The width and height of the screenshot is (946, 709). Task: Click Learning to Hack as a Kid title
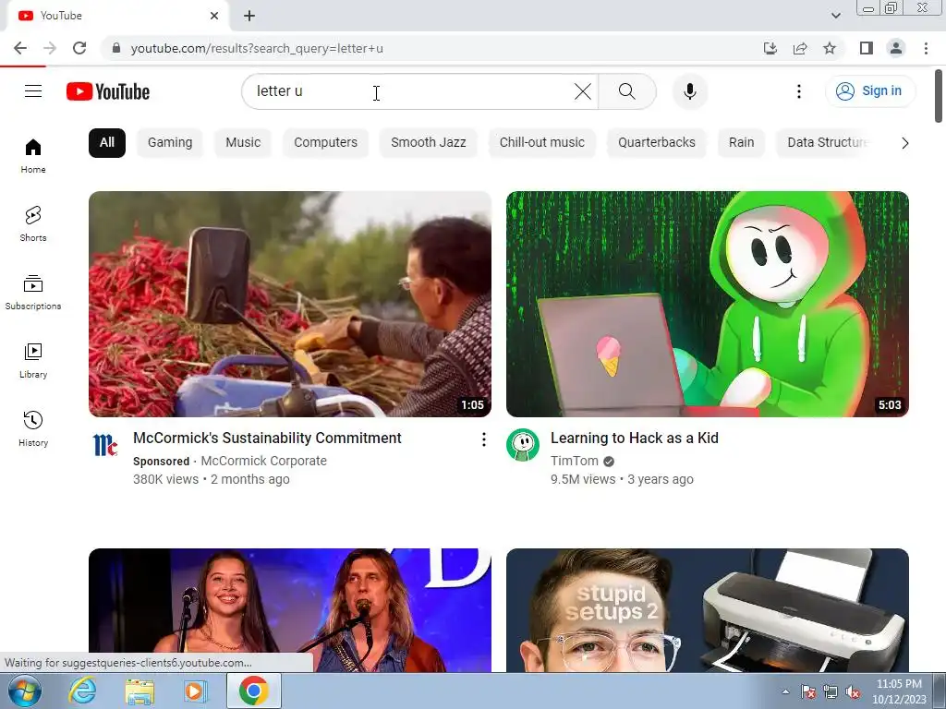[634, 438]
